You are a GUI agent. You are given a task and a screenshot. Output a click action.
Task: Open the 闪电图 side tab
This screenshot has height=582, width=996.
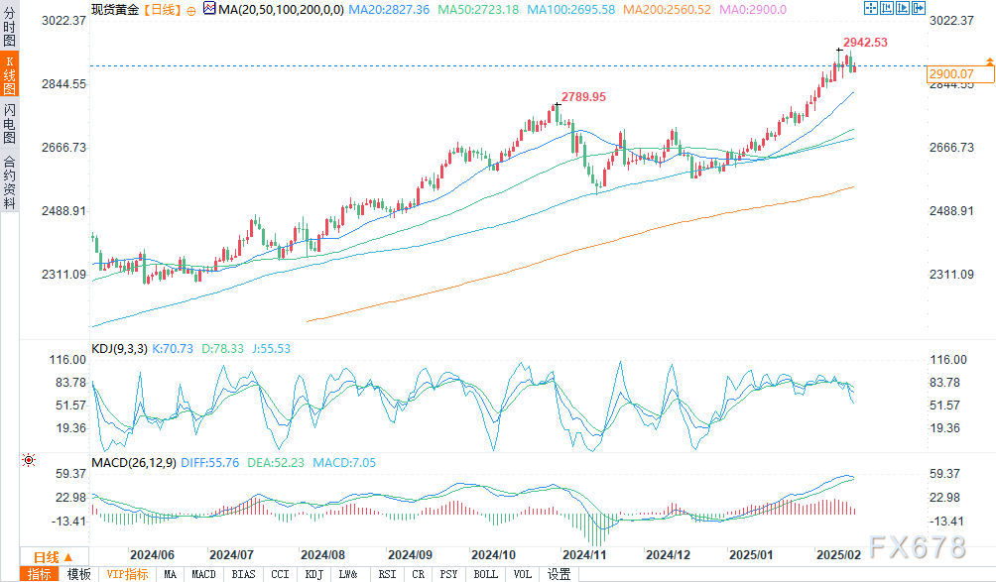click(9, 123)
